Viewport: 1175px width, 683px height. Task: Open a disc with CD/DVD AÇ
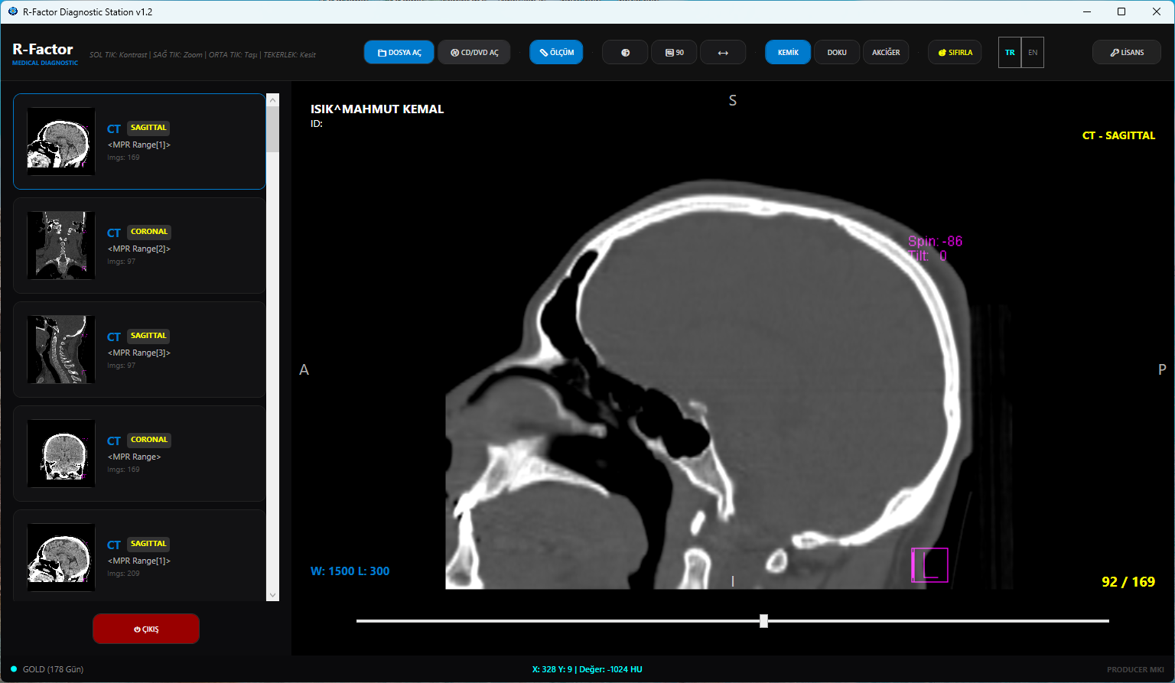474,53
